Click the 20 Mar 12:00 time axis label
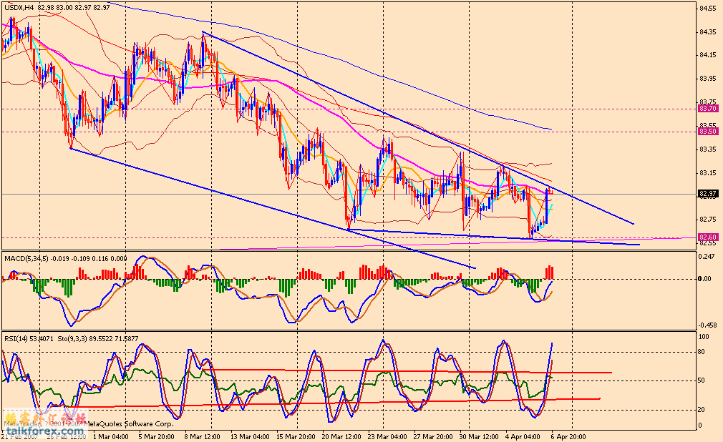The height and width of the screenshot is (442, 723). point(341,436)
